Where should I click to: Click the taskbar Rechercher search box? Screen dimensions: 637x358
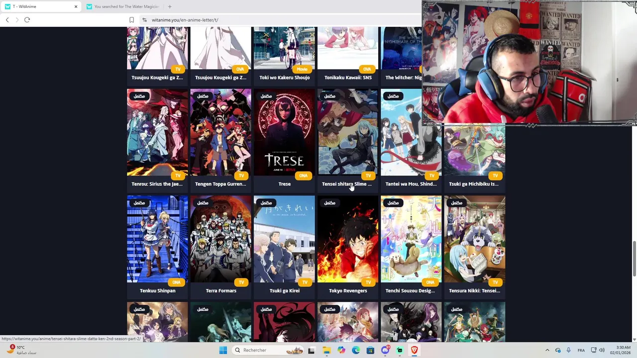click(267, 350)
